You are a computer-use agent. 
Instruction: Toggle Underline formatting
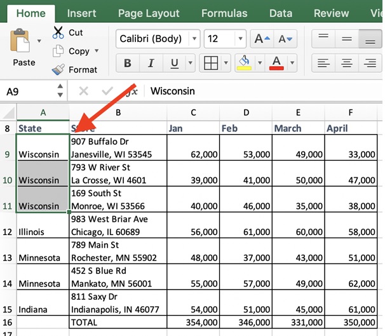point(174,63)
